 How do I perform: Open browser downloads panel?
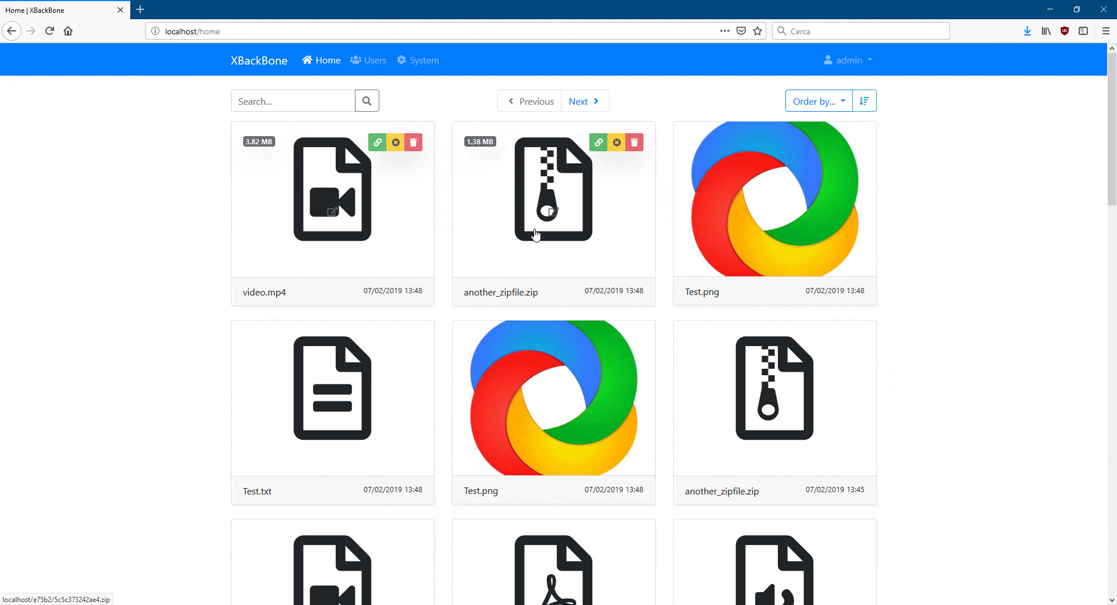1027,31
